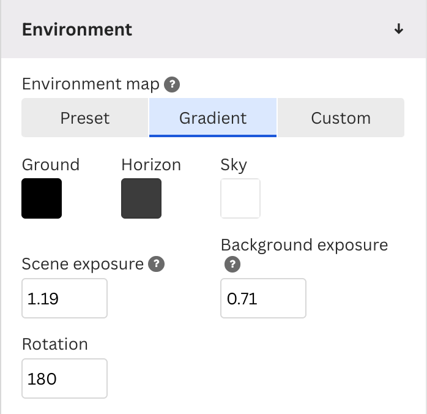This screenshot has width=427, height=414.
Task: Click the Scene exposure label text
Action: coord(83,264)
